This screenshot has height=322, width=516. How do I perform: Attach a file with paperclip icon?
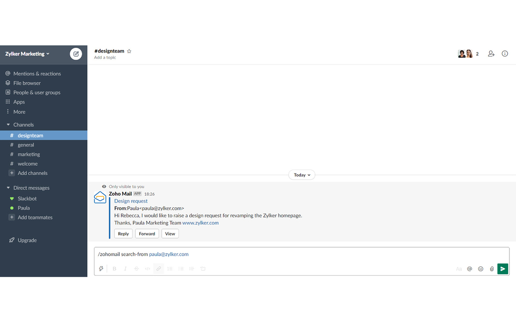(x=492, y=269)
